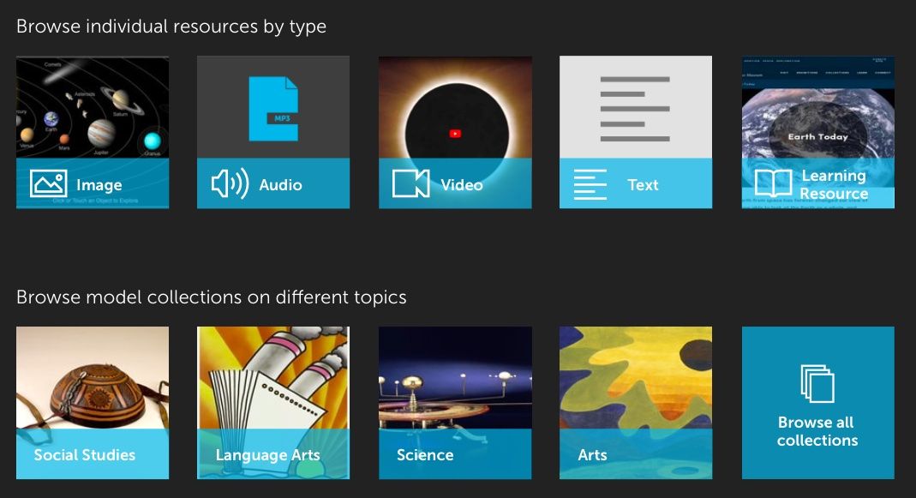This screenshot has width=916, height=498.
Task: Open Learning Resource label
Action: (834, 184)
